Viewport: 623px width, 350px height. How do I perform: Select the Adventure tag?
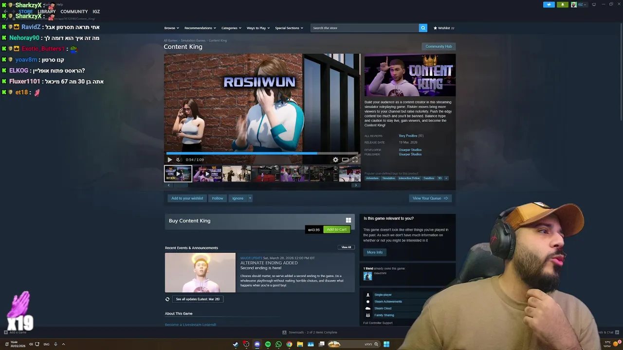pyautogui.click(x=372, y=178)
